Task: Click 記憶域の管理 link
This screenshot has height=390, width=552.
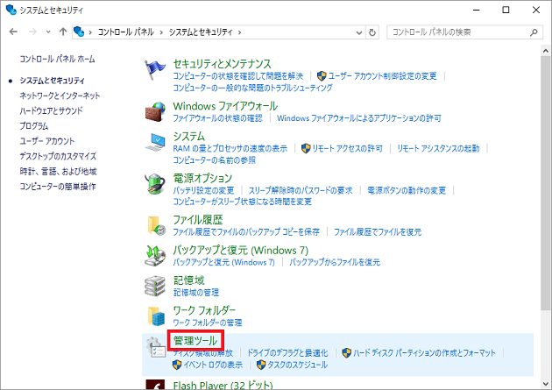Action: point(196,292)
